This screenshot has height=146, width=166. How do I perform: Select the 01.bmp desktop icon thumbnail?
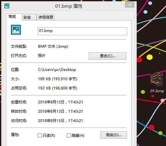click(157, 80)
